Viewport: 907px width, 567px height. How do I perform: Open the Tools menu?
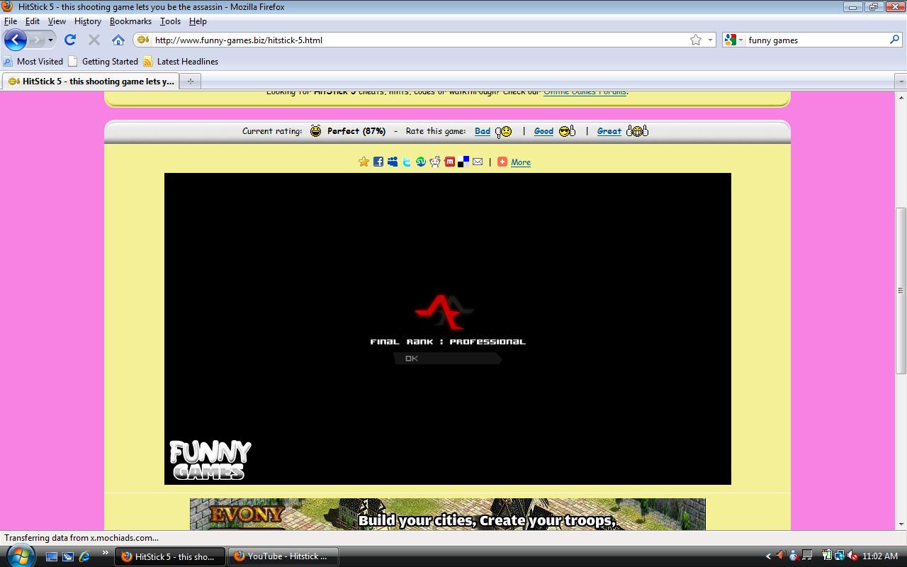click(x=170, y=21)
